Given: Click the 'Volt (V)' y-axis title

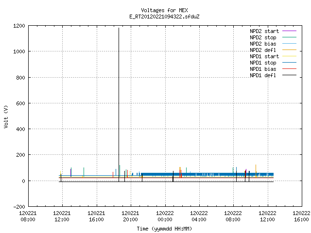Looking at the screenshot, I should point(6,116).
